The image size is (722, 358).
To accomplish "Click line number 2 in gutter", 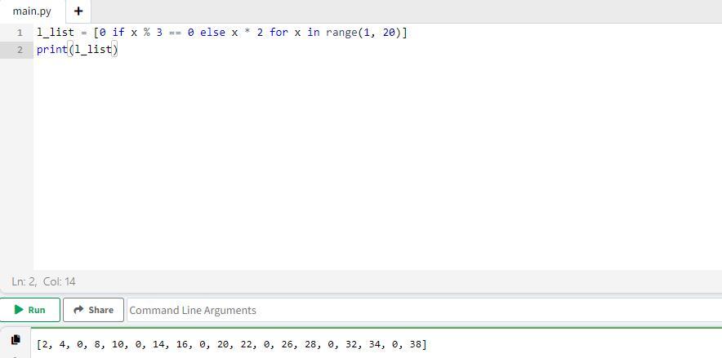I will (x=20, y=50).
